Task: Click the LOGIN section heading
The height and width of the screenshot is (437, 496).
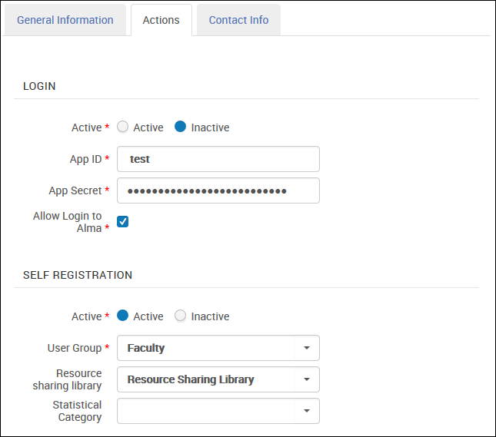Action: tap(39, 86)
